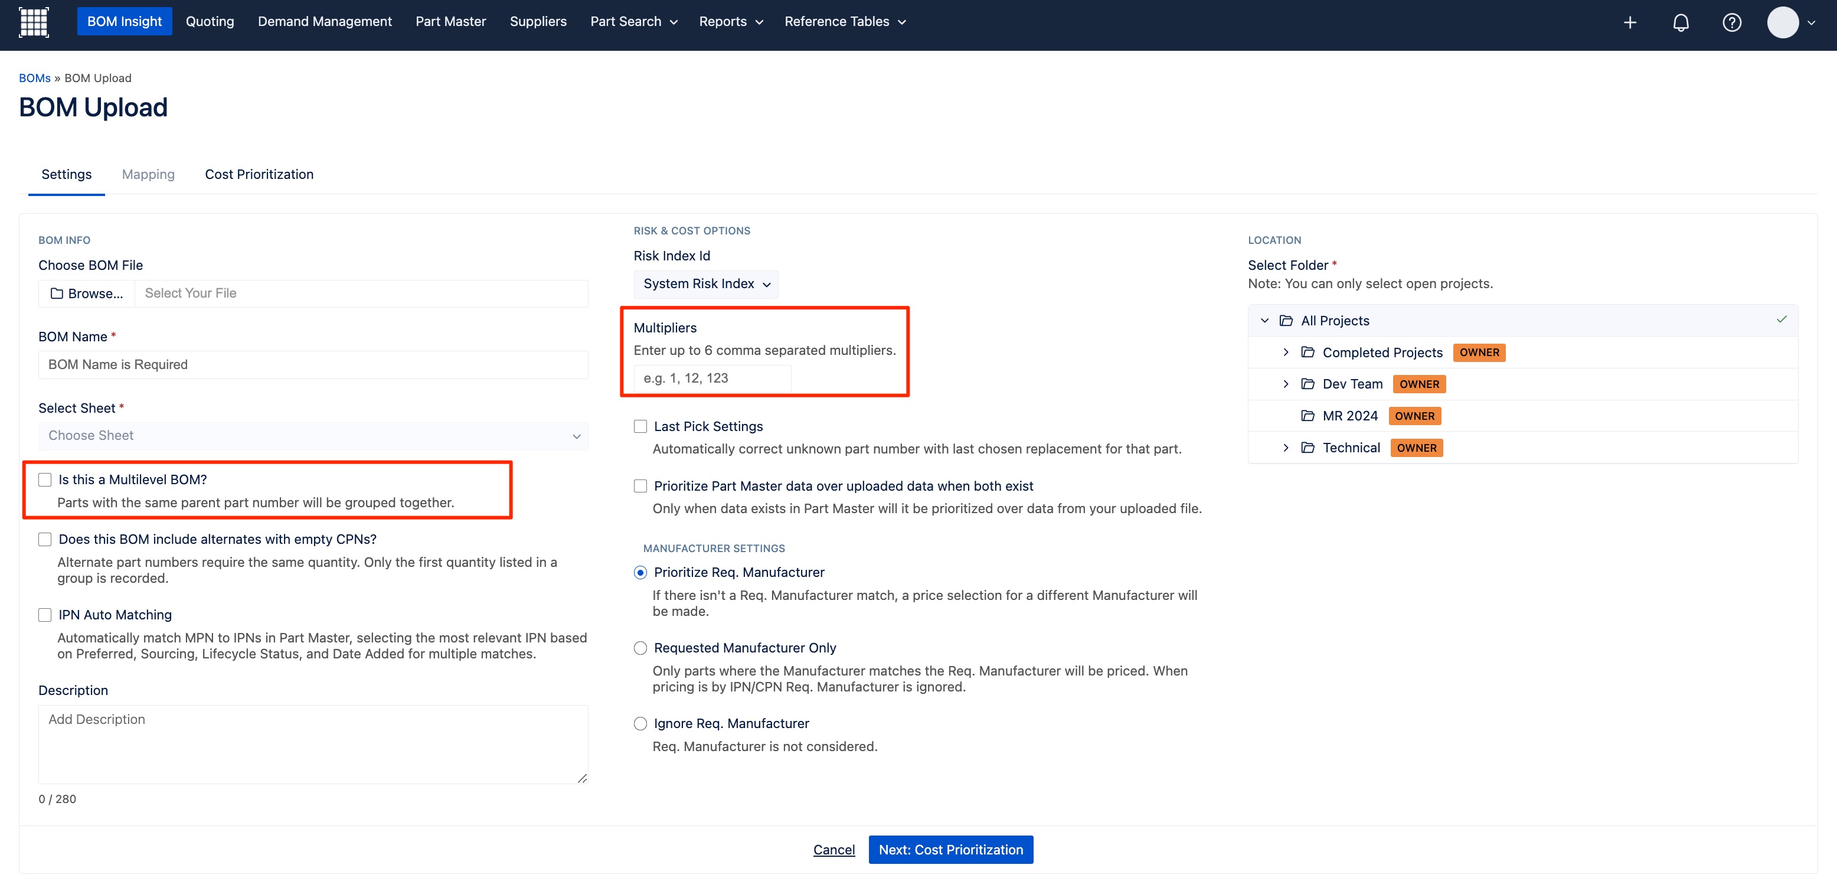This screenshot has width=1837, height=881.
Task: Enable Last Pick Settings checkbox
Action: tap(640, 426)
